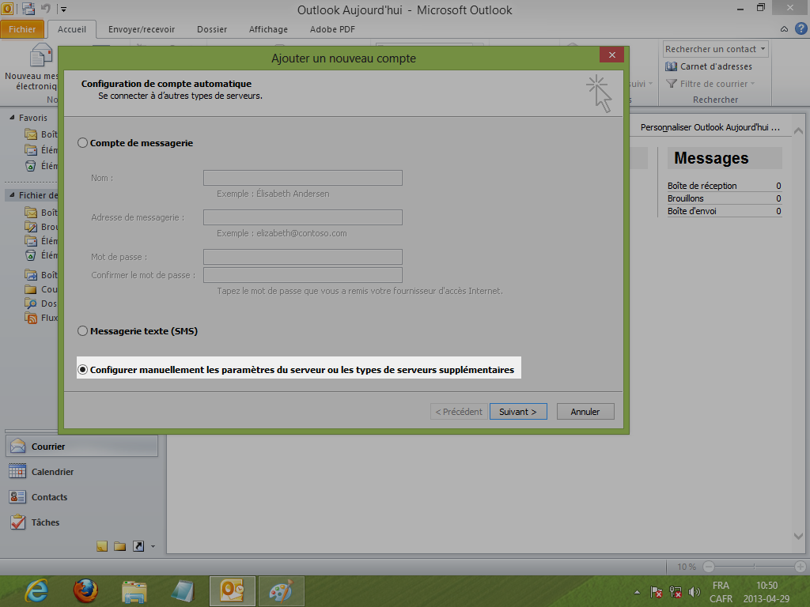The width and height of the screenshot is (810, 607).
Task: Select the Compte de messagerie radio button
Action: point(82,143)
